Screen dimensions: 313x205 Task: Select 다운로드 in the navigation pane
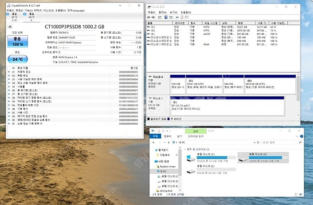[x=164, y=155]
